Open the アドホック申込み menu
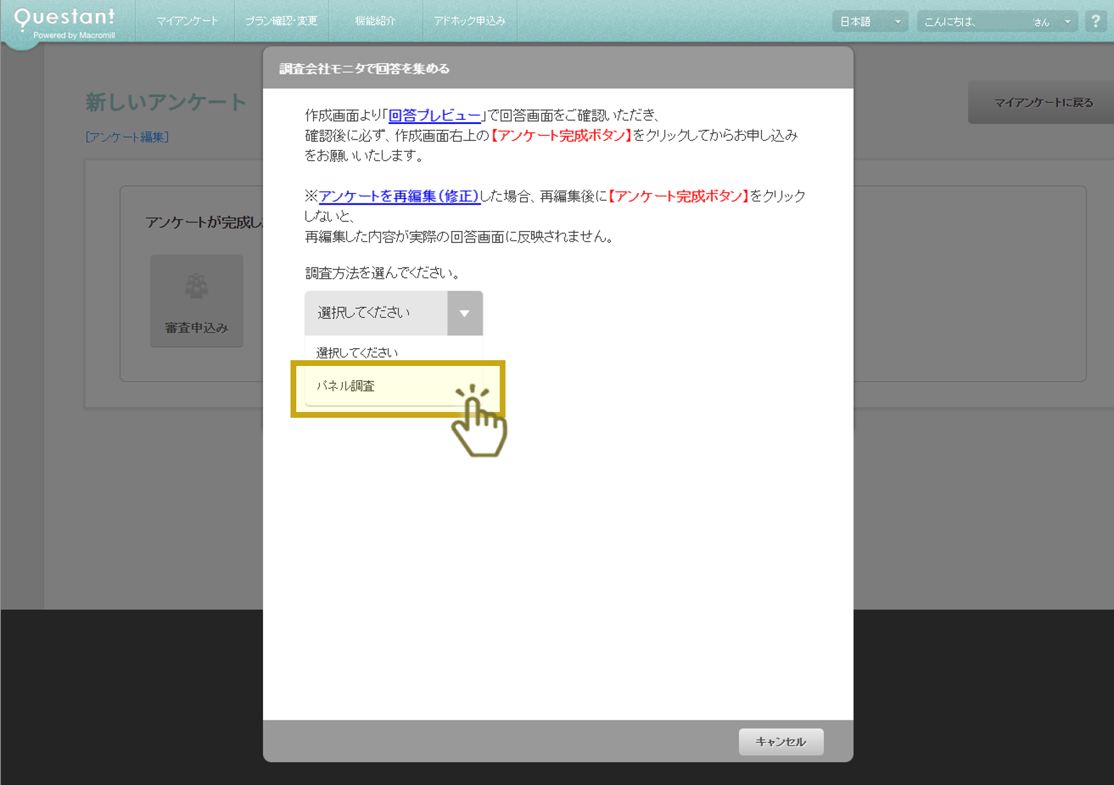This screenshot has height=785, width=1114. click(469, 20)
